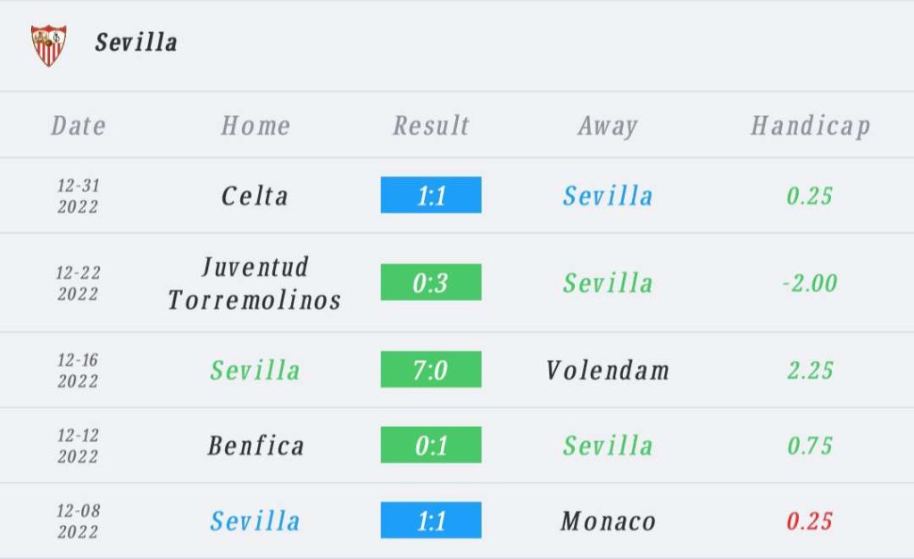This screenshot has width=914, height=559.
Task: Open the Sevilla team title link
Action: [x=137, y=42]
